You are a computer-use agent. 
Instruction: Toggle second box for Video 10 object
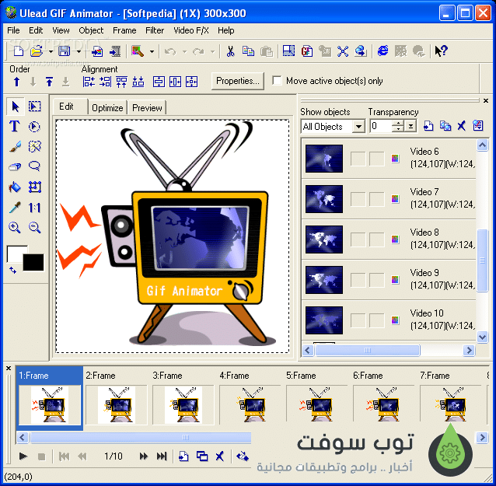[377, 320]
